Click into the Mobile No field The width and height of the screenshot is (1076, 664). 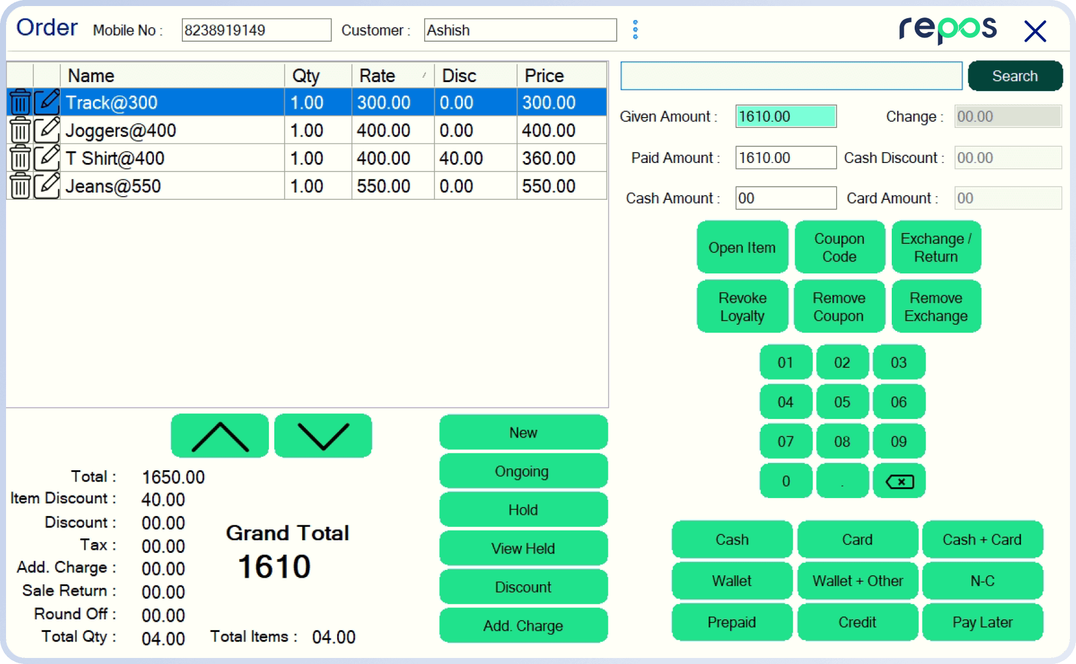[x=256, y=30]
